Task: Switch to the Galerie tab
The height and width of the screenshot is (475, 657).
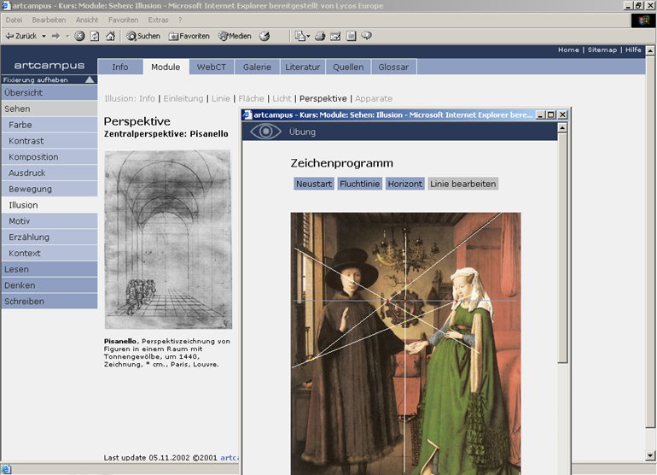Action: pos(257,67)
